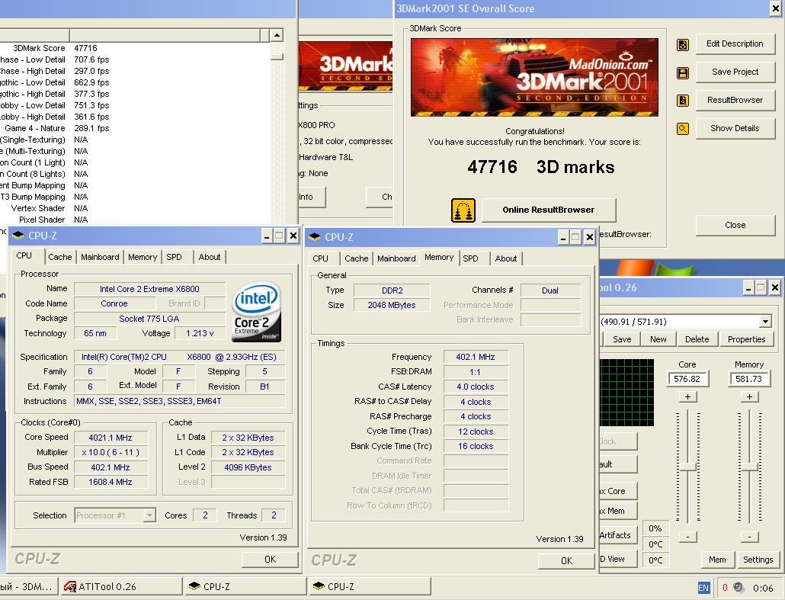Decrease Memory clock with minus button
Image resolution: width=785 pixels, height=600 pixels.
pos(749,537)
